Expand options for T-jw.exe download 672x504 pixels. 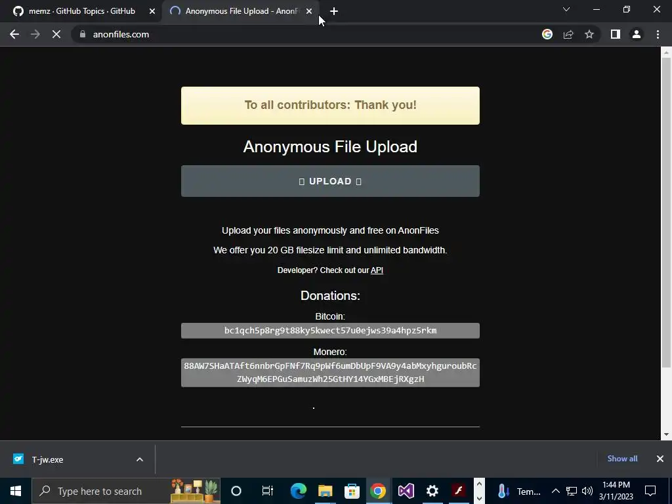(x=140, y=459)
